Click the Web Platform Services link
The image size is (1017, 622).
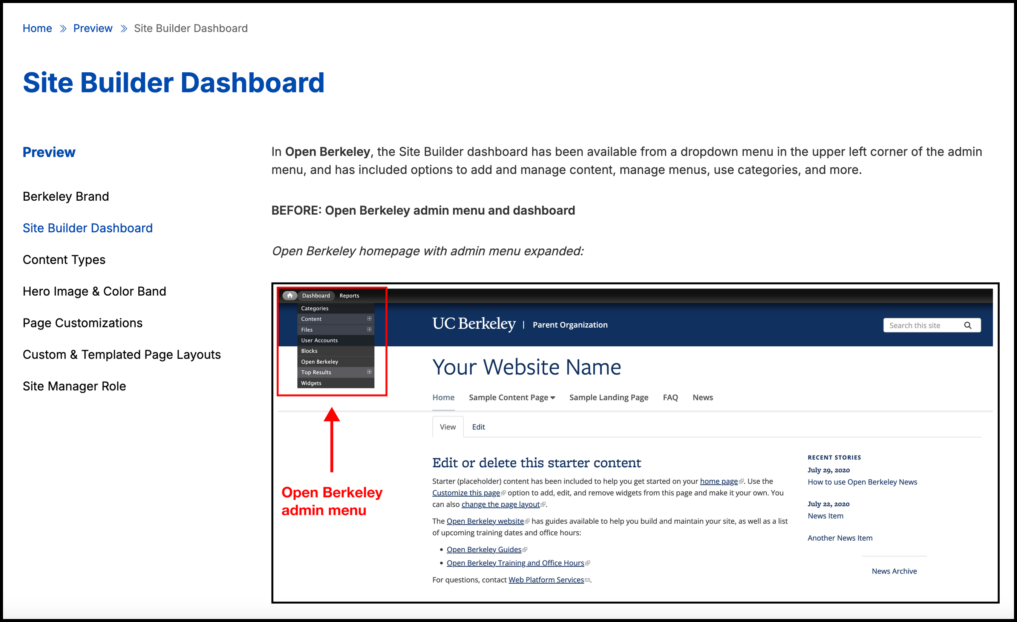pos(546,579)
